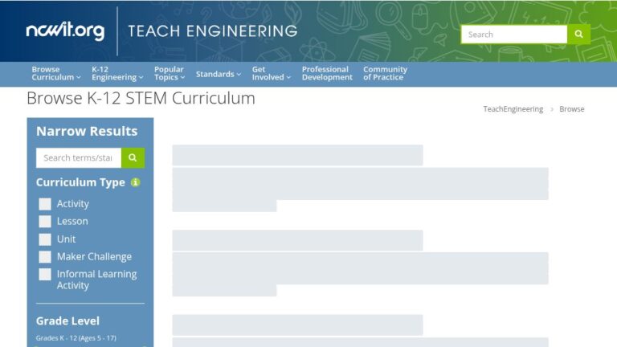
Task: Tick the Unit checkbox
Action: point(45,239)
